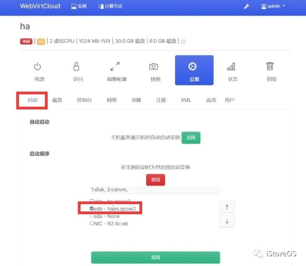Switch to the 网络 network tab
Viewport: 306px width, 266px height.
[x=112, y=100]
